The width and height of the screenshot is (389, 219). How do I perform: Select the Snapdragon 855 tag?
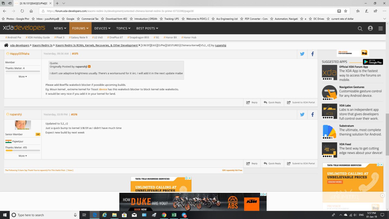(138, 37)
